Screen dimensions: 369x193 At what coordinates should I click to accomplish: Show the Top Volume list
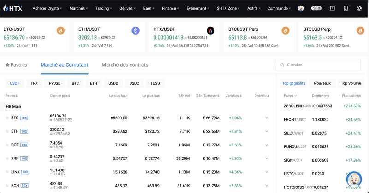click(351, 83)
